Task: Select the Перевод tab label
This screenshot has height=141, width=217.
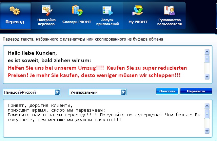Action: click(x=15, y=22)
